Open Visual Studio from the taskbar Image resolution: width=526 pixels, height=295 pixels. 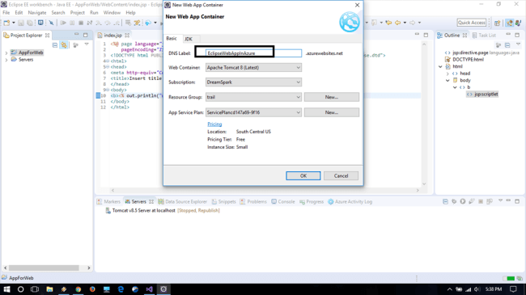149,289
